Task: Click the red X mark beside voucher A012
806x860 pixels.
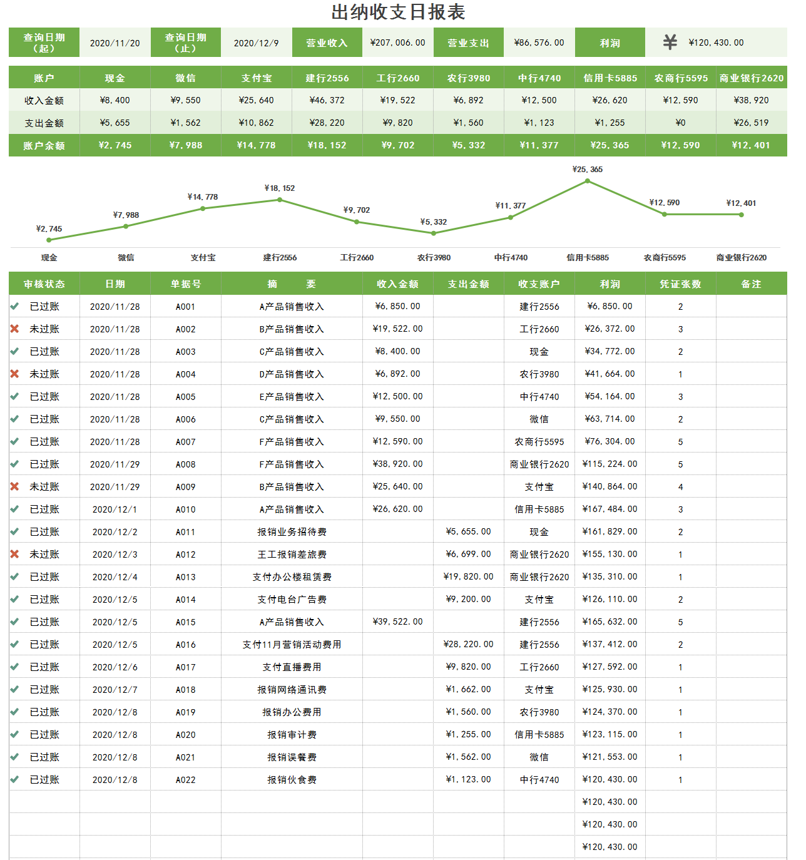Action: pos(14,554)
